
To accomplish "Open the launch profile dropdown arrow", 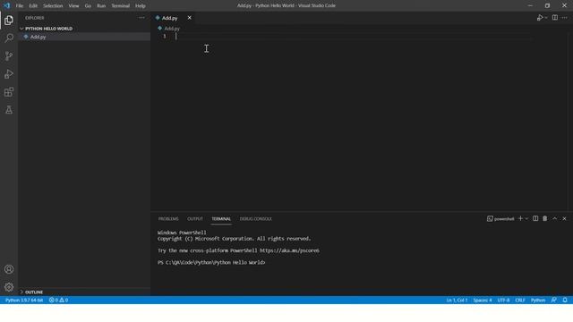I will coord(526,218).
